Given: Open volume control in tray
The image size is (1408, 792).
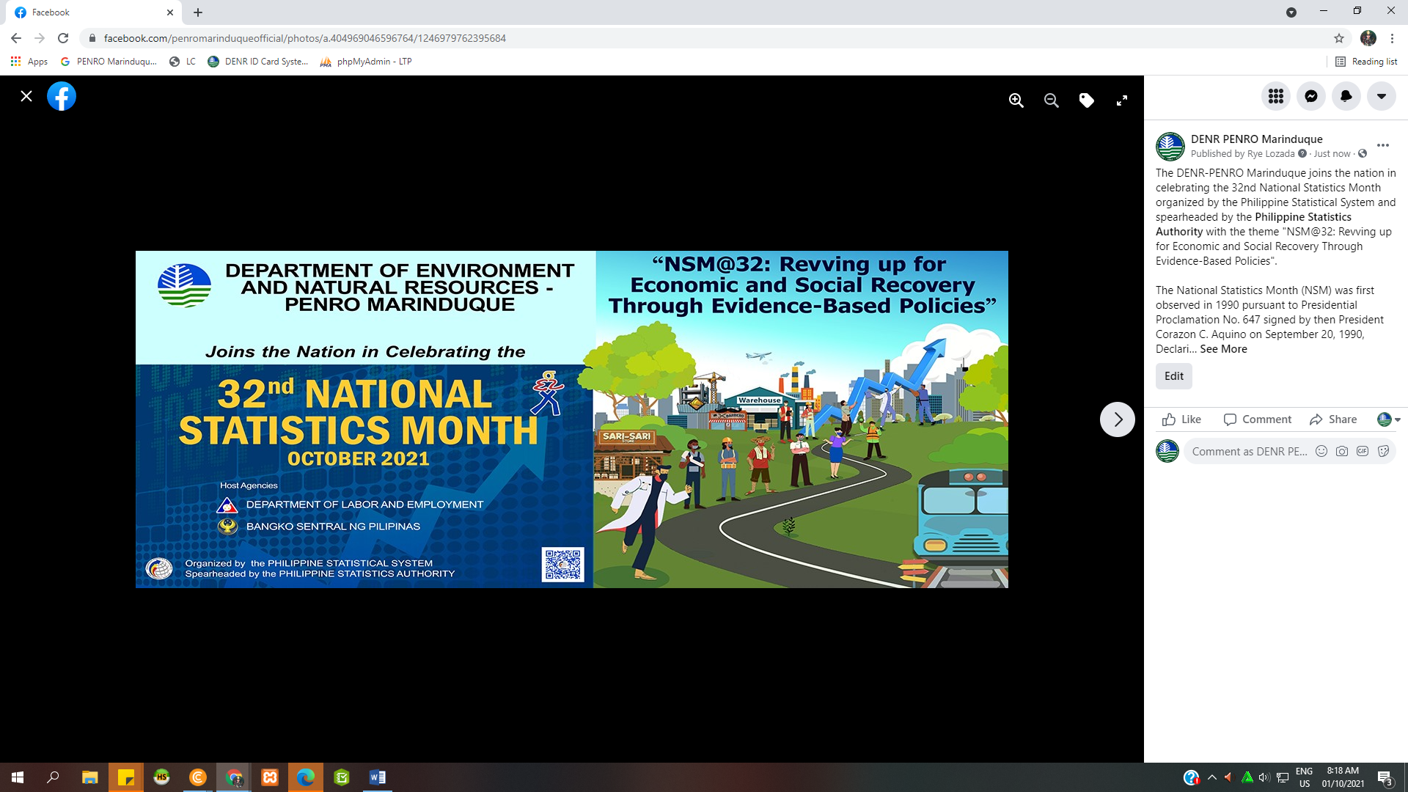Looking at the screenshot, I should (1264, 777).
